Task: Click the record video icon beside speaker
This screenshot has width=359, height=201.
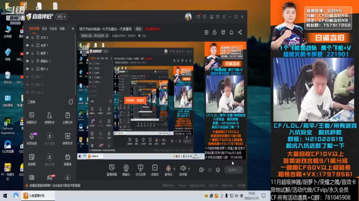Action: coord(201,170)
